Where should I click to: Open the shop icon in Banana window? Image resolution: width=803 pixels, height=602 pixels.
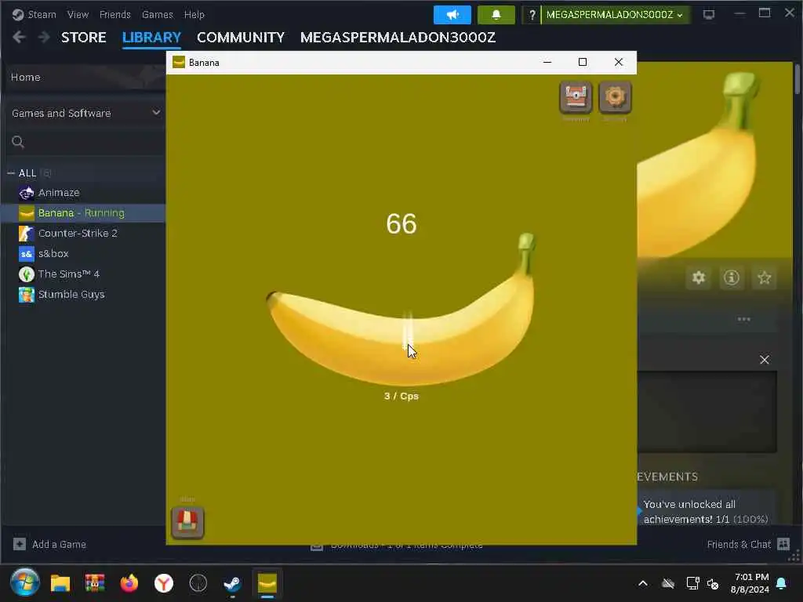point(187,522)
